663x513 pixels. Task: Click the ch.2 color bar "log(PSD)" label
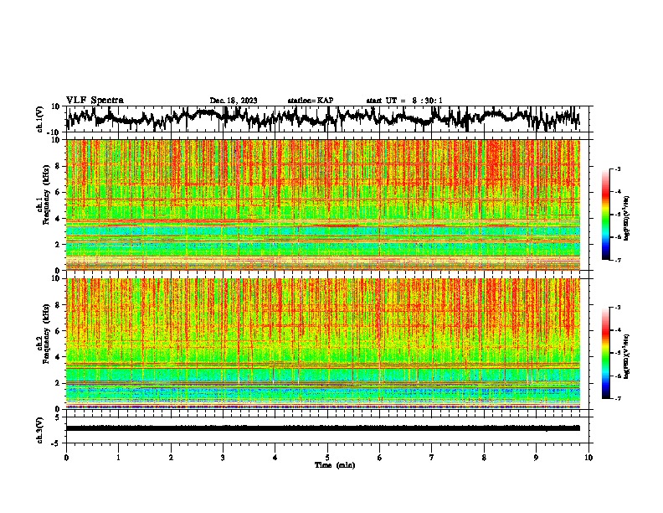[x=626, y=357]
